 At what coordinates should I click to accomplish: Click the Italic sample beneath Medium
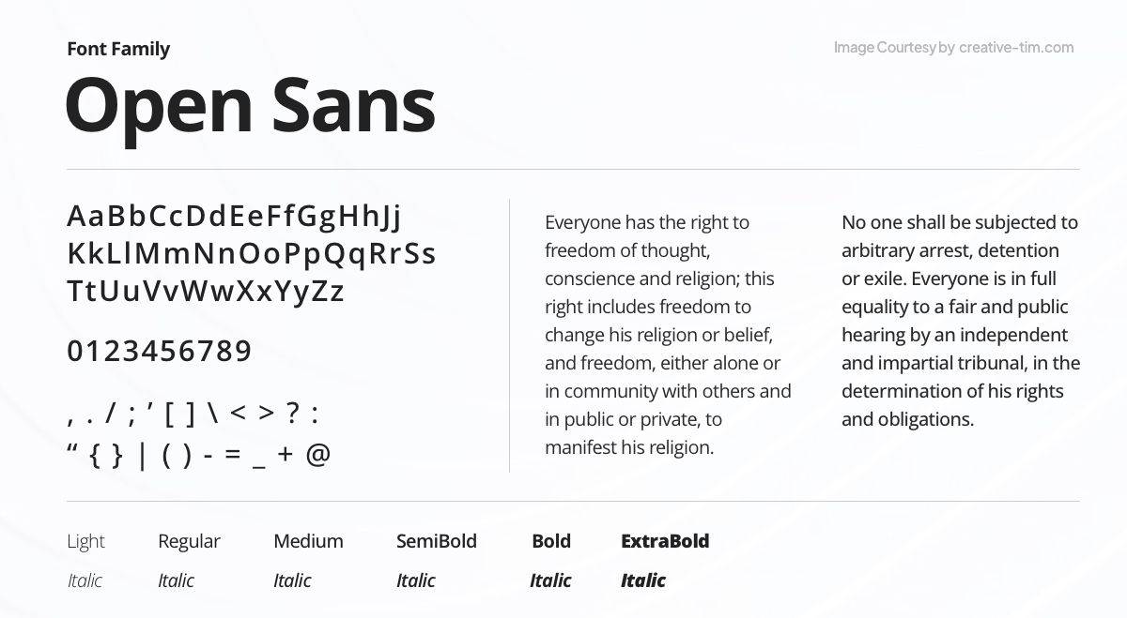click(x=292, y=580)
